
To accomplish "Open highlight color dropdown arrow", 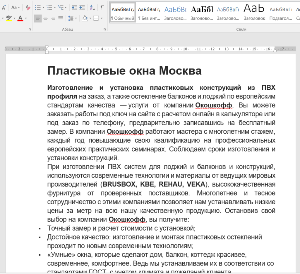I will (x=14, y=18).
